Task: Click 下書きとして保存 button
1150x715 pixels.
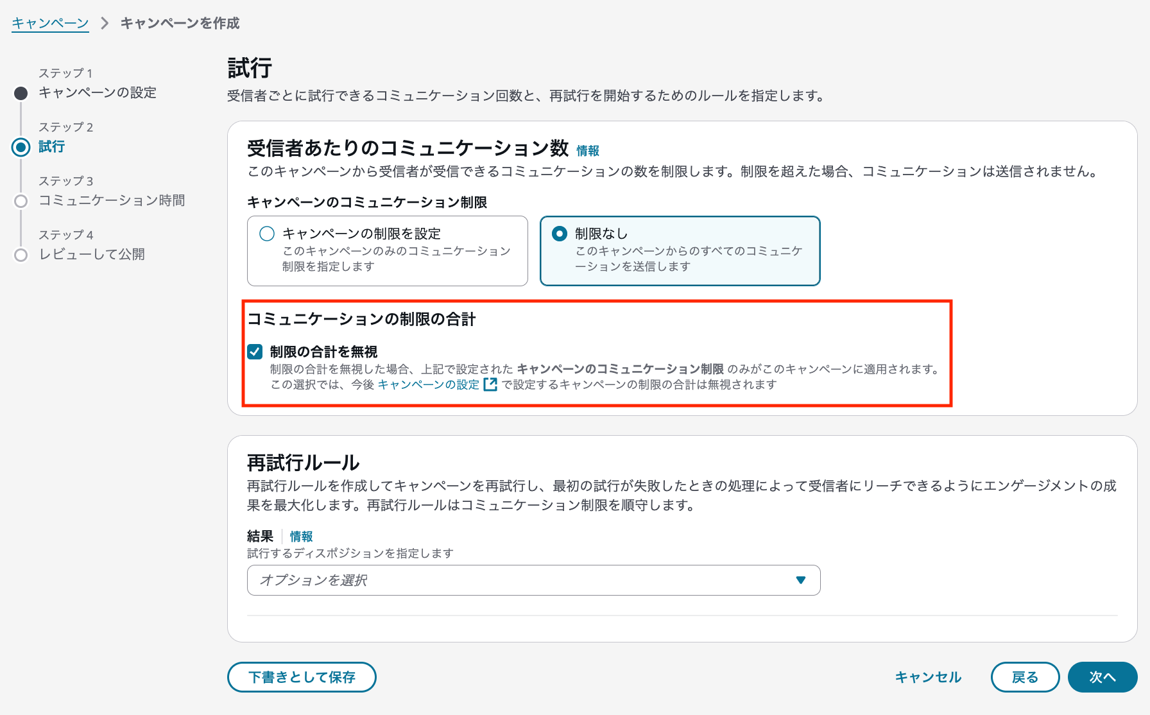Action: click(302, 677)
